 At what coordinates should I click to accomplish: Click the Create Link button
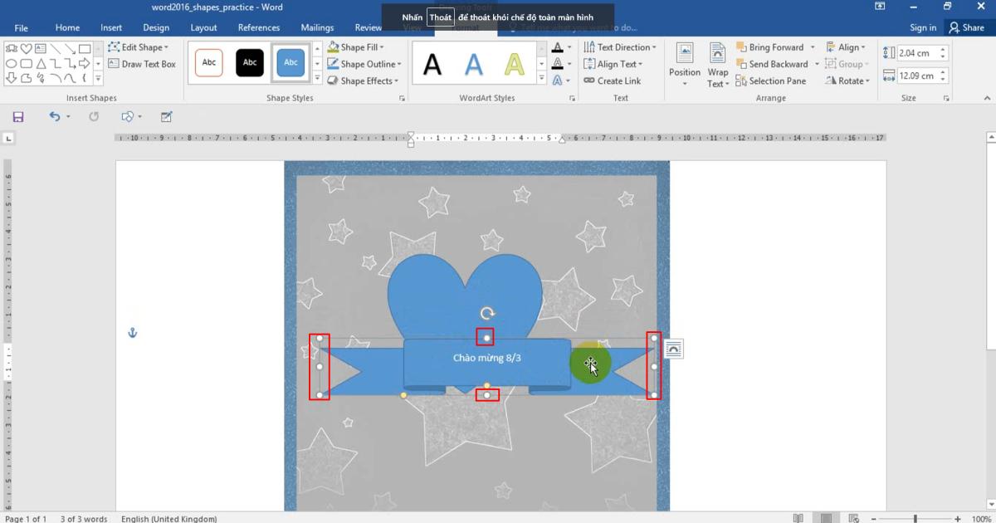[613, 81]
